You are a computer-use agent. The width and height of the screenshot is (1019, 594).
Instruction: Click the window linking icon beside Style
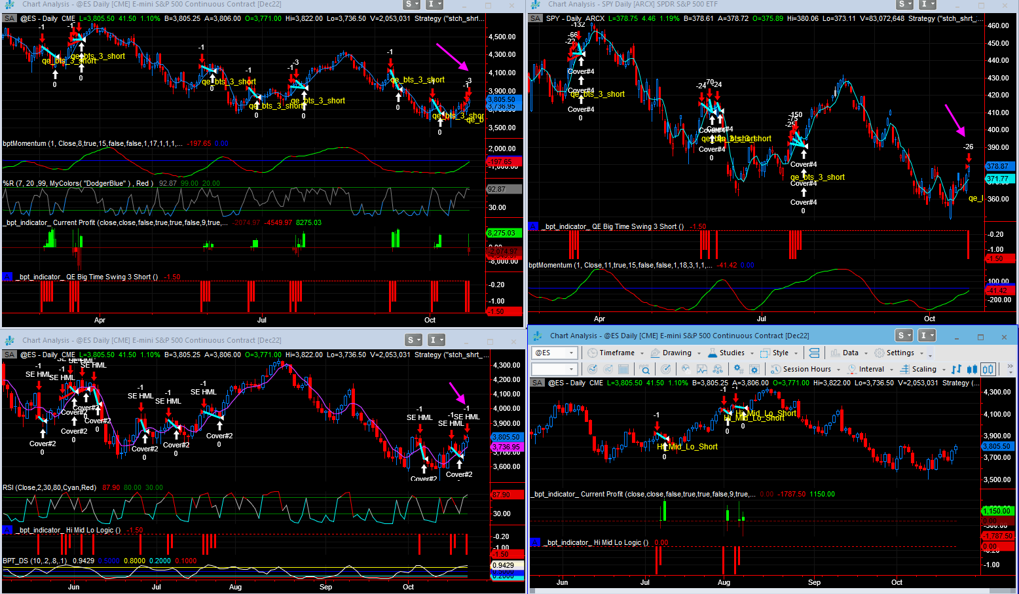pyautogui.click(x=814, y=353)
